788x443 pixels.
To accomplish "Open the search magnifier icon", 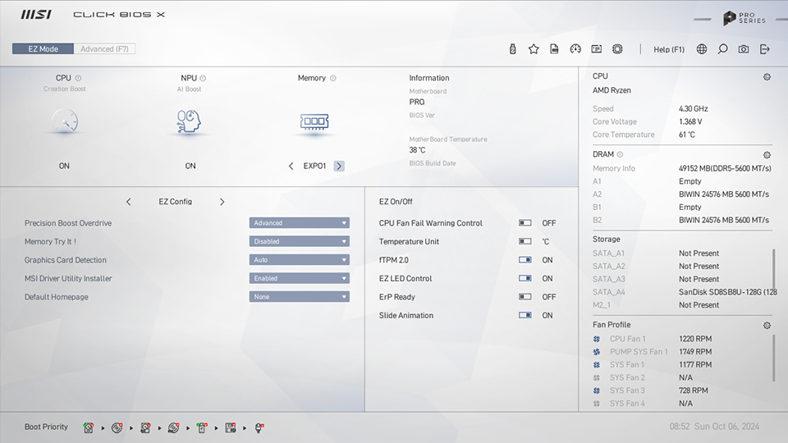I will [722, 49].
